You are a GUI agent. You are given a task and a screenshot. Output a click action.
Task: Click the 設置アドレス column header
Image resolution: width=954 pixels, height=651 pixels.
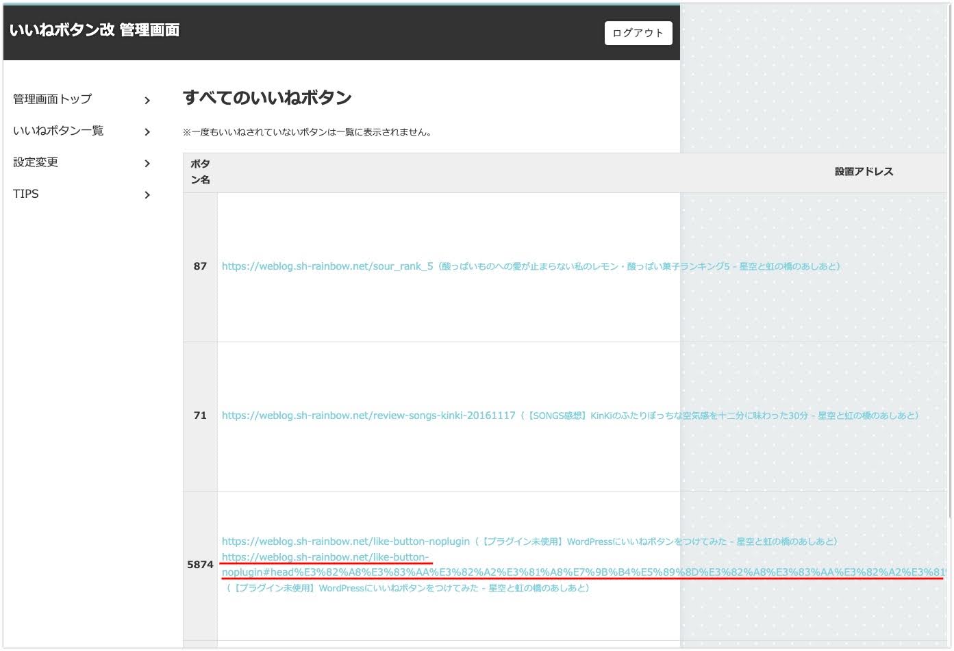click(864, 172)
